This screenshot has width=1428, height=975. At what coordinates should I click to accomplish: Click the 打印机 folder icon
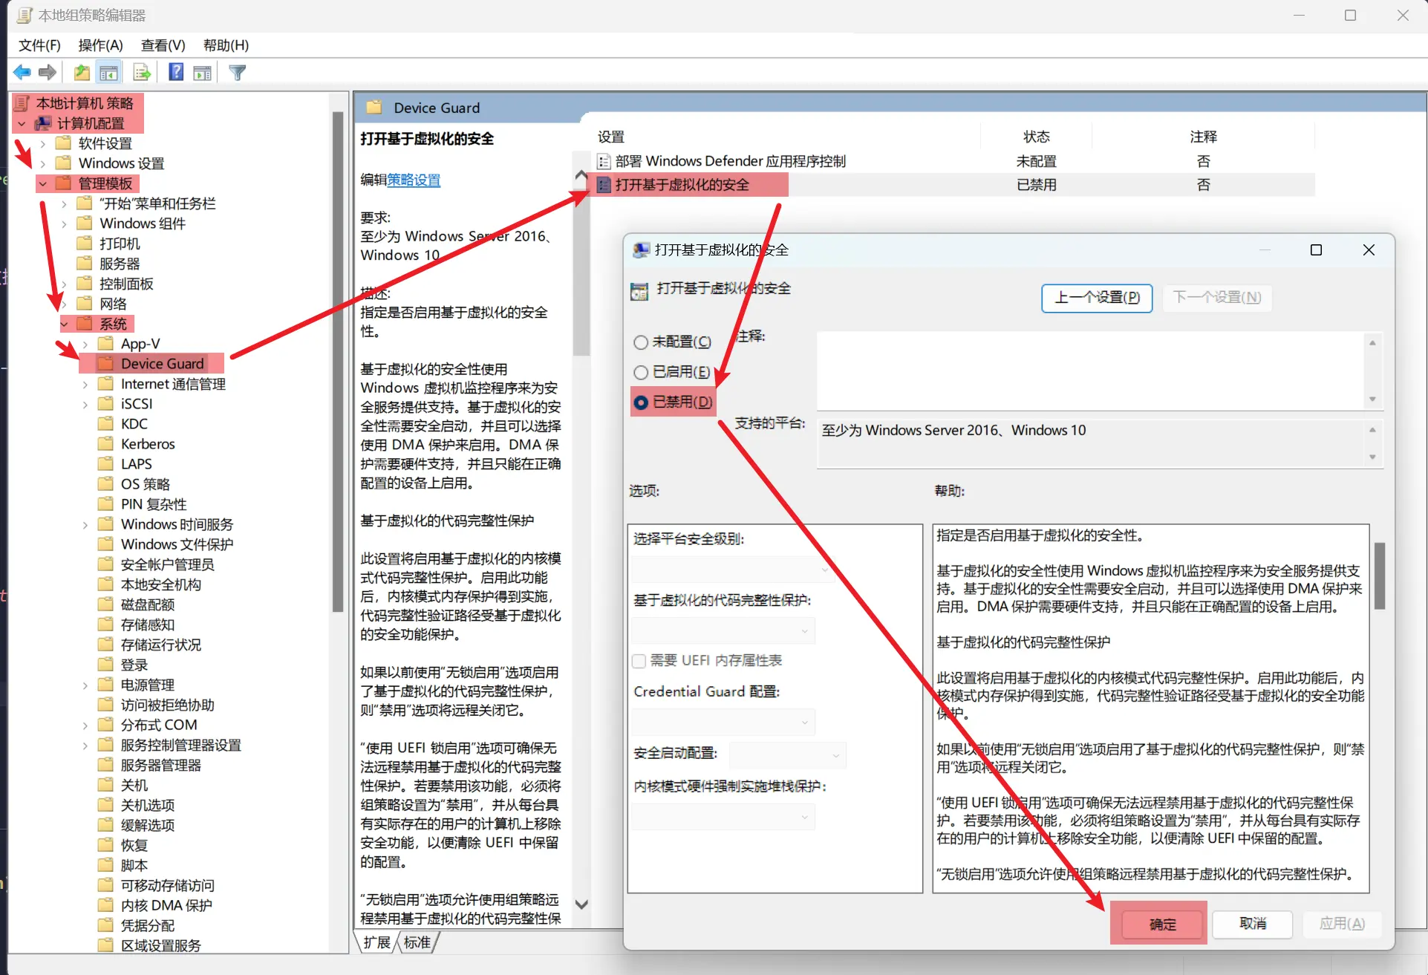85,243
